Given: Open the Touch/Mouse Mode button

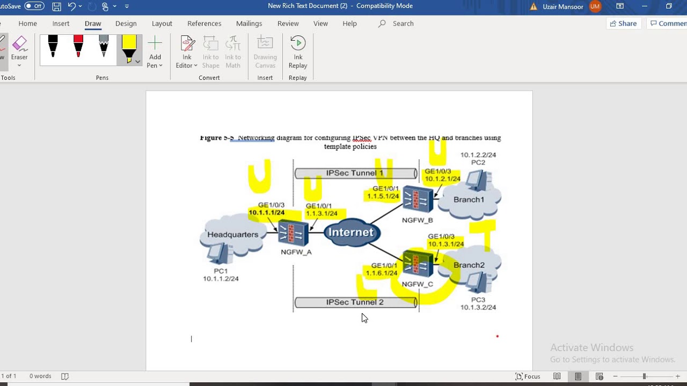Looking at the screenshot, I should pos(105,6).
